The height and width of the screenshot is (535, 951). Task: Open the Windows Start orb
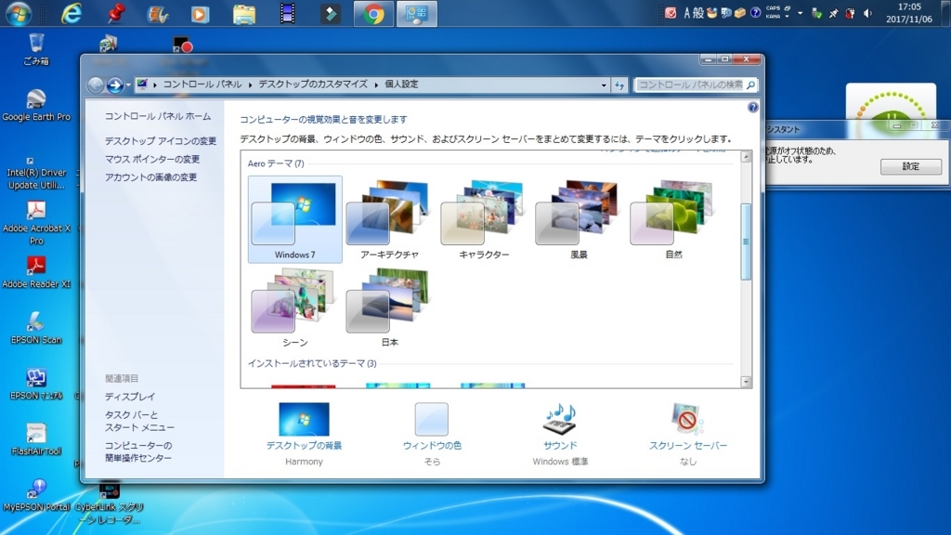tap(19, 13)
